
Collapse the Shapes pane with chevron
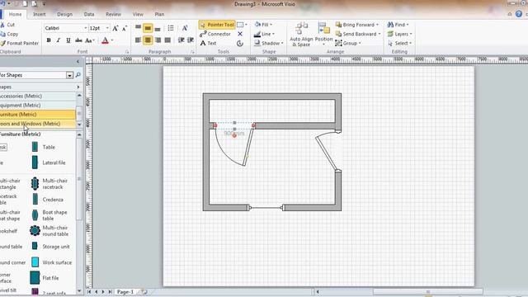click(x=78, y=62)
